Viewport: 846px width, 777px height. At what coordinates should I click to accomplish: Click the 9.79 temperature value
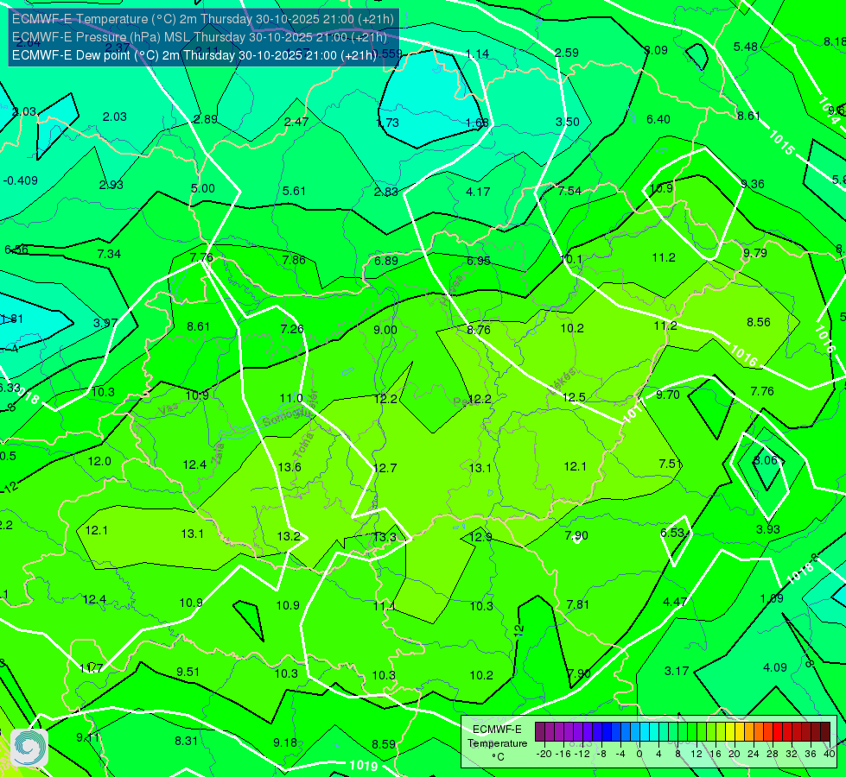pos(754,253)
